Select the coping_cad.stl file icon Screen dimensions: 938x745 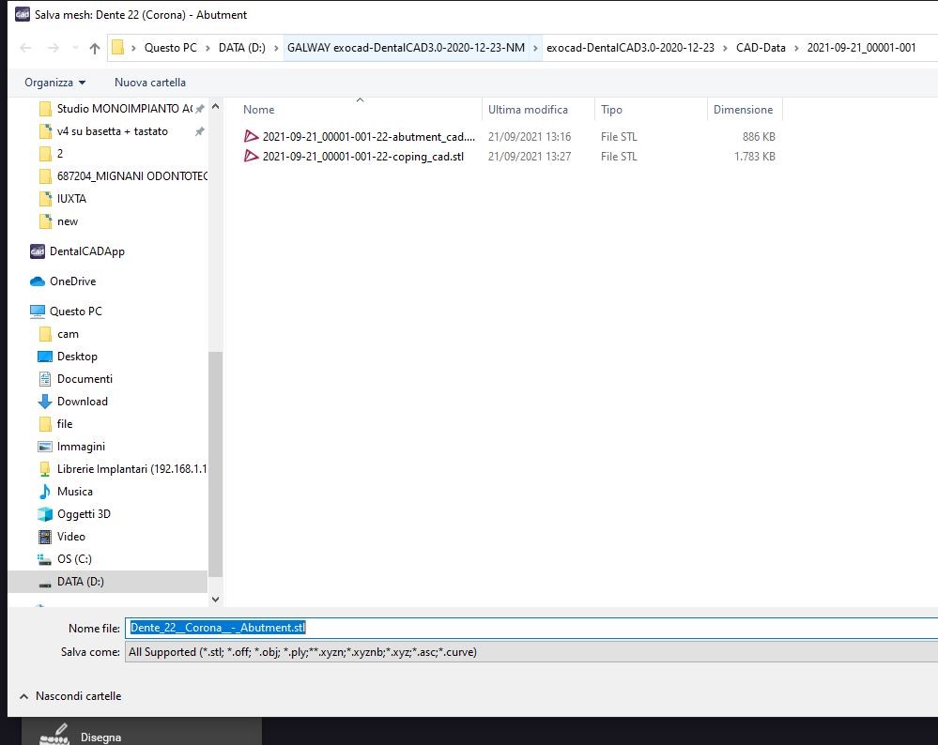coord(252,156)
